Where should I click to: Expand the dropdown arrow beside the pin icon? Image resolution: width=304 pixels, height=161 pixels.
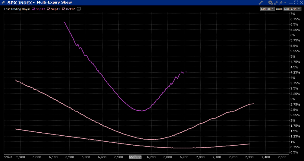pyautogui.click(x=285, y=2)
